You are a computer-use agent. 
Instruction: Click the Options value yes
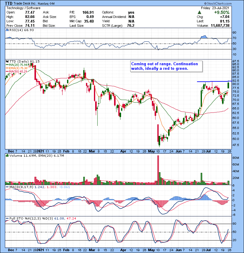coord(131,12)
